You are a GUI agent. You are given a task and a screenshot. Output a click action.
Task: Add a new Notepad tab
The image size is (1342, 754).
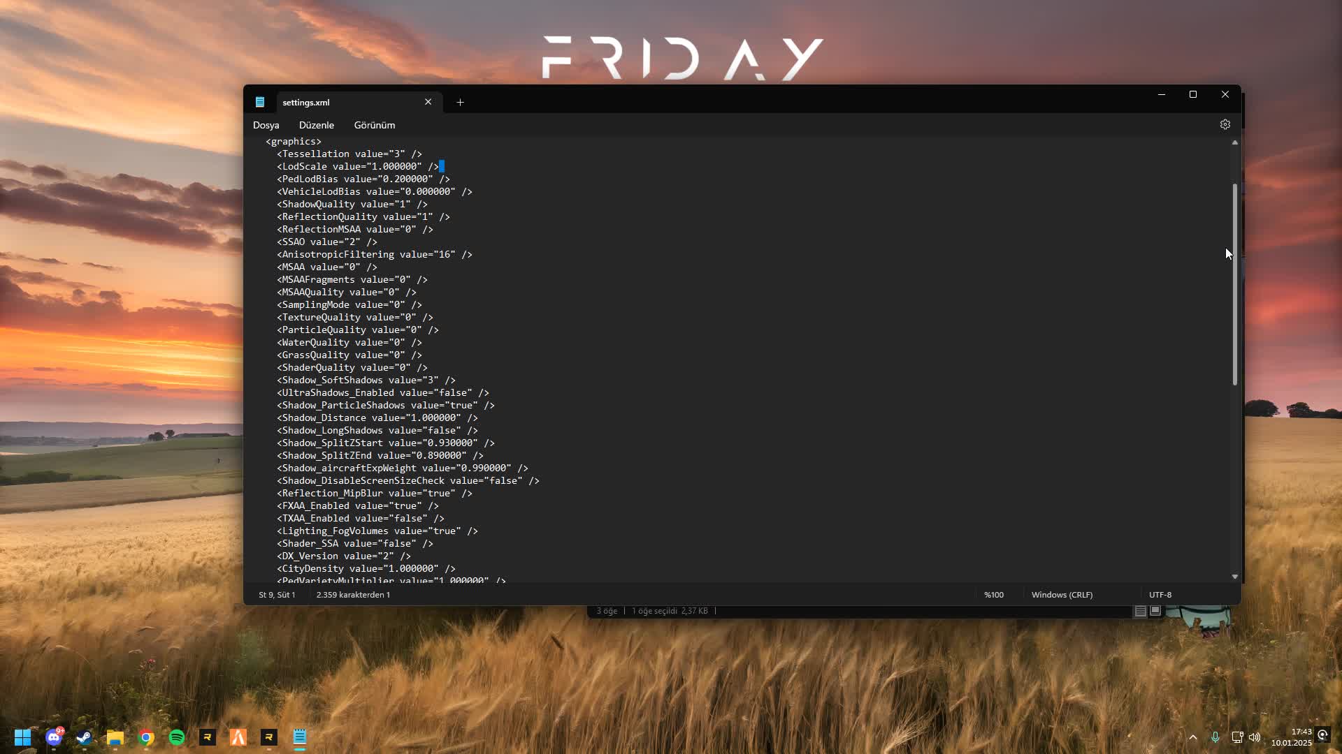point(460,102)
